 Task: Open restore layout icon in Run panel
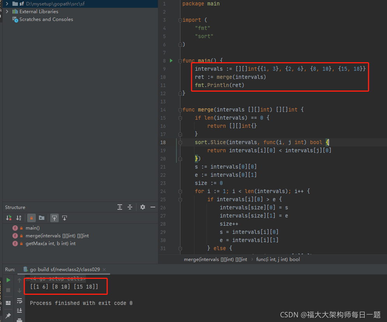[8, 303]
